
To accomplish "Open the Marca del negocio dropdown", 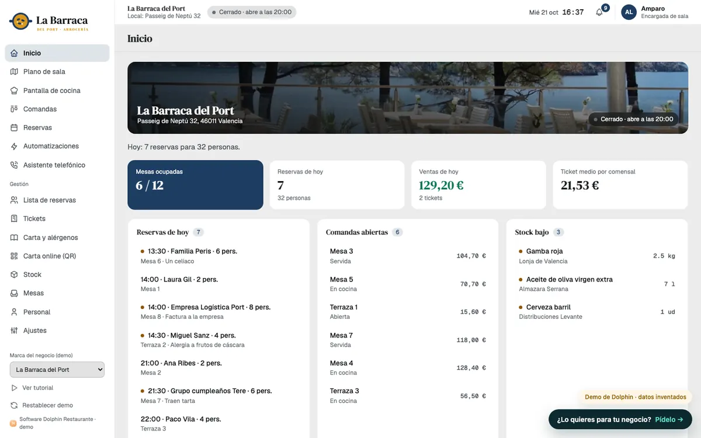I will [57, 370].
